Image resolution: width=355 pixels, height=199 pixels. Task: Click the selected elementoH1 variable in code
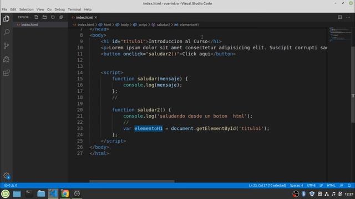pyautogui.click(x=149, y=129)
